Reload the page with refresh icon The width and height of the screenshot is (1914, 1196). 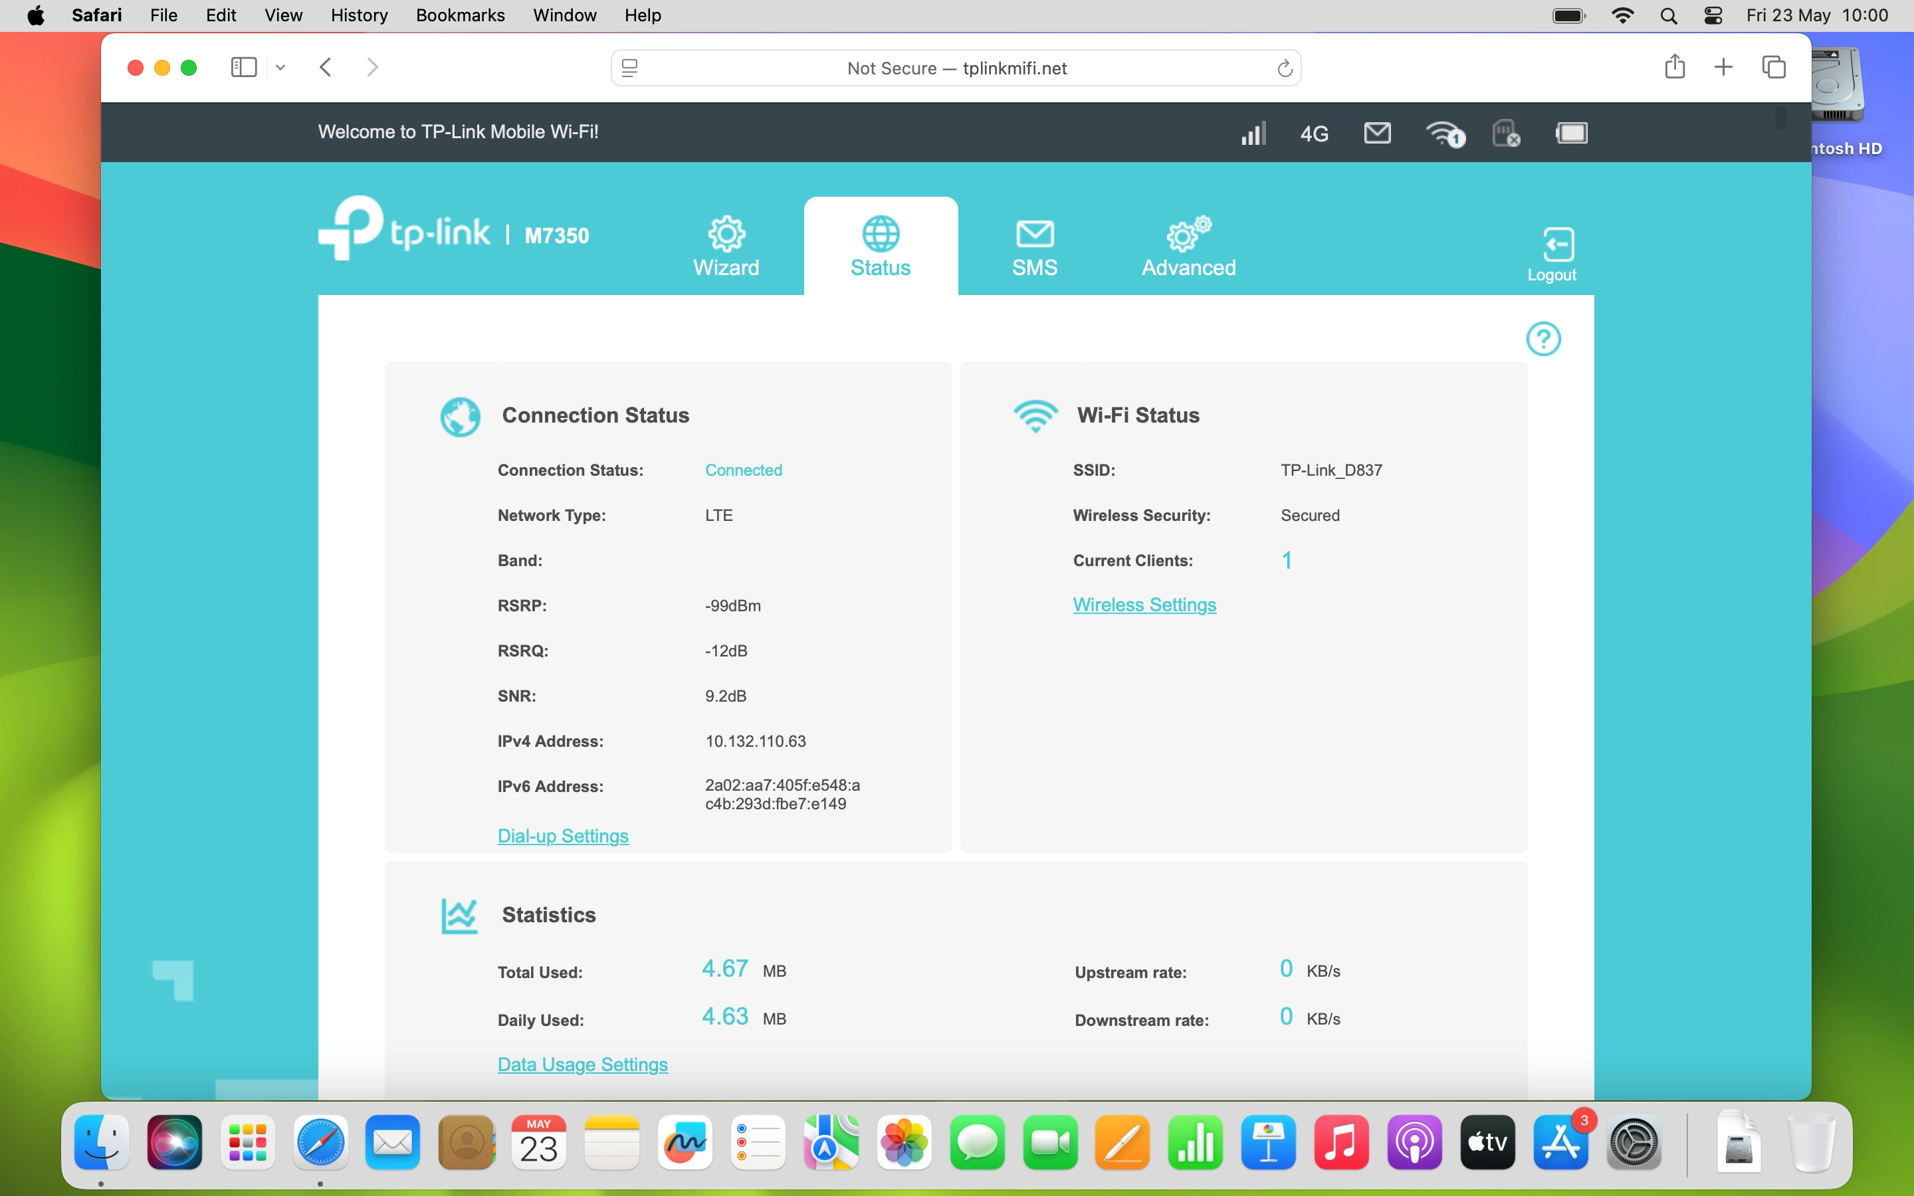[1285, 69]
